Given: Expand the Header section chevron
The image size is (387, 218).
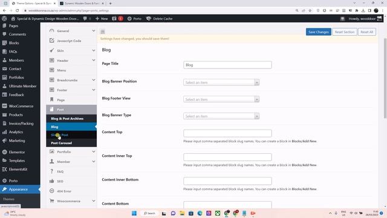Looking at the screenshot, I should 94,61.
